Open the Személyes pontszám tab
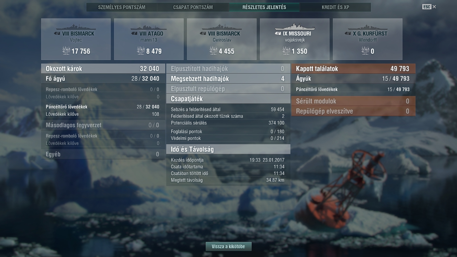This screenshot has width=457, height=257. (x=122, y=7)
